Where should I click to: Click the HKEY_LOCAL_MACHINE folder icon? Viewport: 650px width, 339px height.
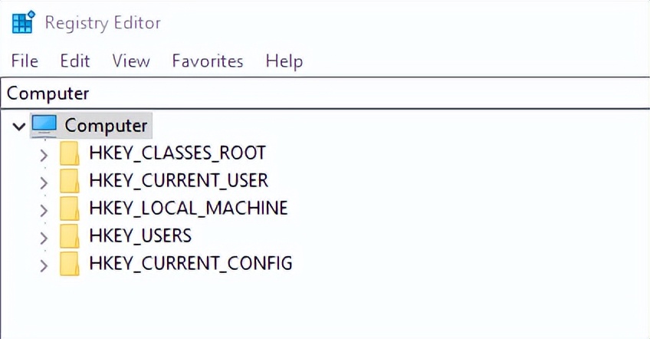70,209
